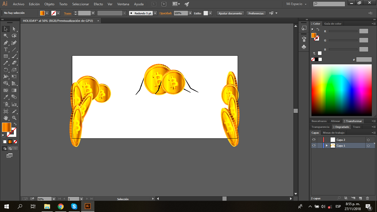This screenshot has width=377, height=212.
Task: Set paint mode to None
Action: click(15, 142)
